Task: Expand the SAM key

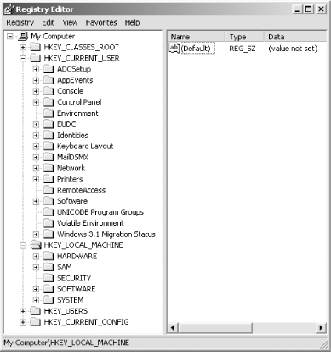Action: (x=36, y=268)
